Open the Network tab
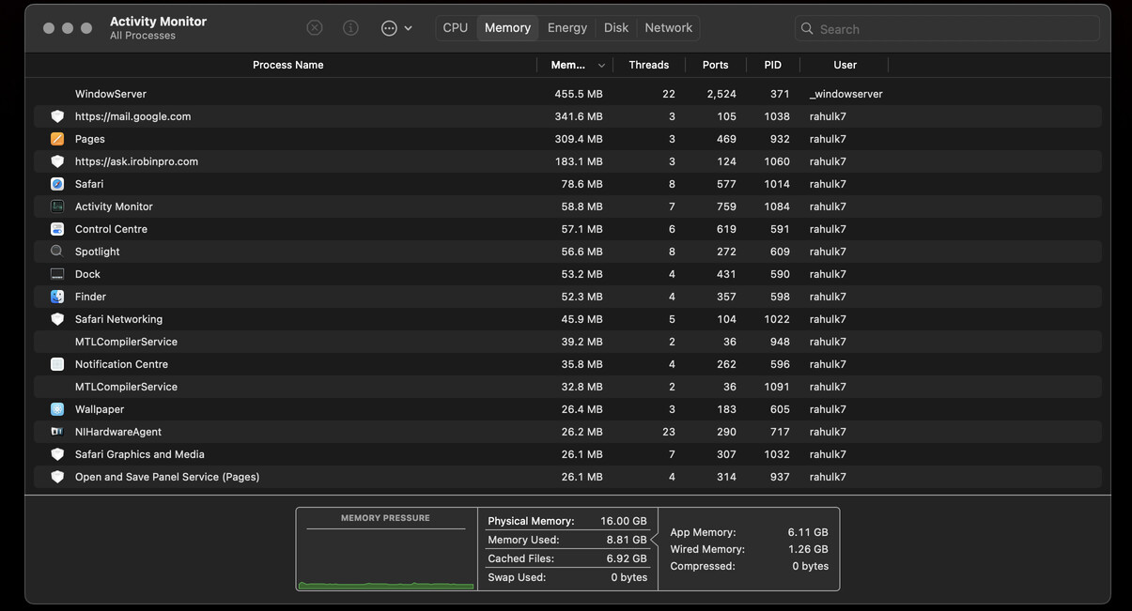Viewport: 1132px width, 611px height. tap(669, 28)
